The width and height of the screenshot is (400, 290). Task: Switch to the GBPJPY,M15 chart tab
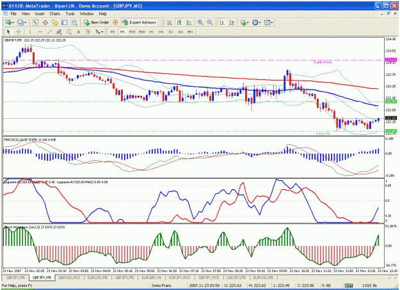(x=209, y=277)
